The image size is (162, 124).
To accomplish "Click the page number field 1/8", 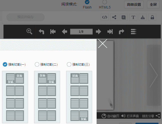I will click(x=81, y=32).
